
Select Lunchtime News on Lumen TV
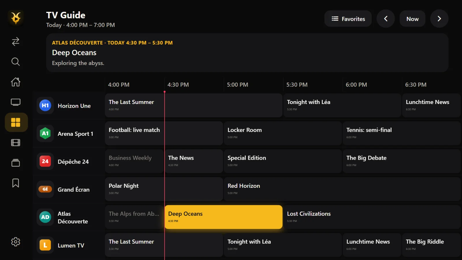click(x=372, y=245)
